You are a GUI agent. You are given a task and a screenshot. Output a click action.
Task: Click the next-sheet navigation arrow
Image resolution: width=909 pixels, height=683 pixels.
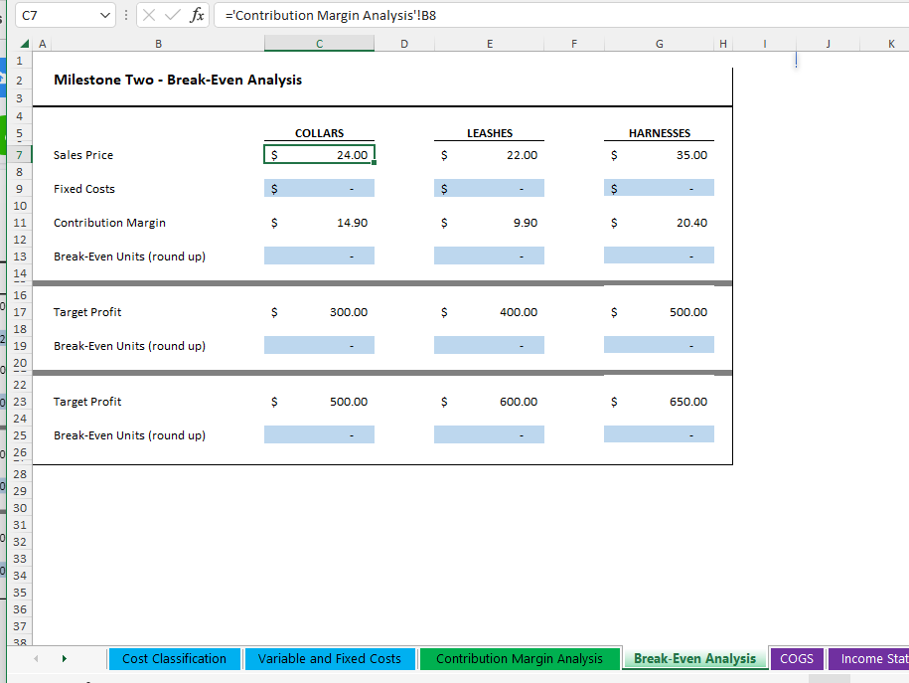63,658
